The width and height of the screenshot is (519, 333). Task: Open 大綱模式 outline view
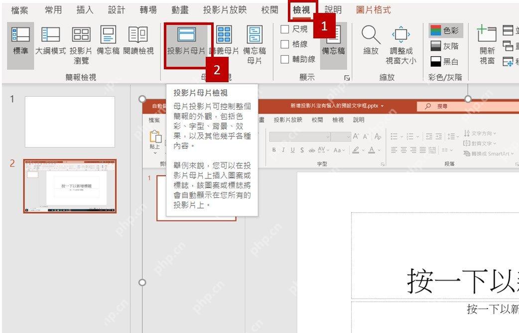[x=51, y=41]
